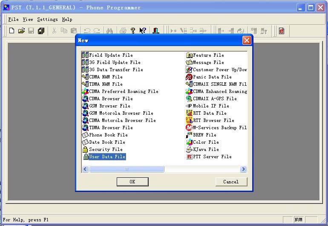Viewport: 328px width, 226px height.
Task: Click the Save floppy disk toolbar icon
Action: click(31, 31)
